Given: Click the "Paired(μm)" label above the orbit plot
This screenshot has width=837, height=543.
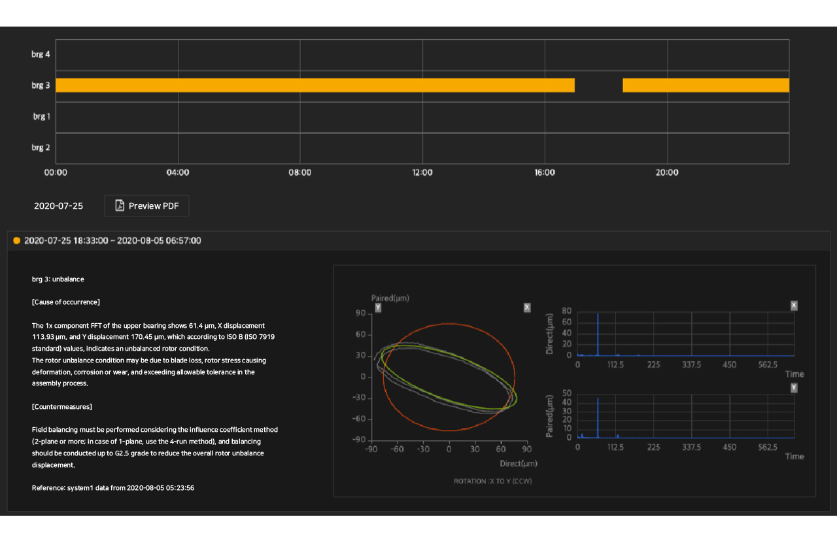Looking at the screenshot, I should click(x=390, y=298).
